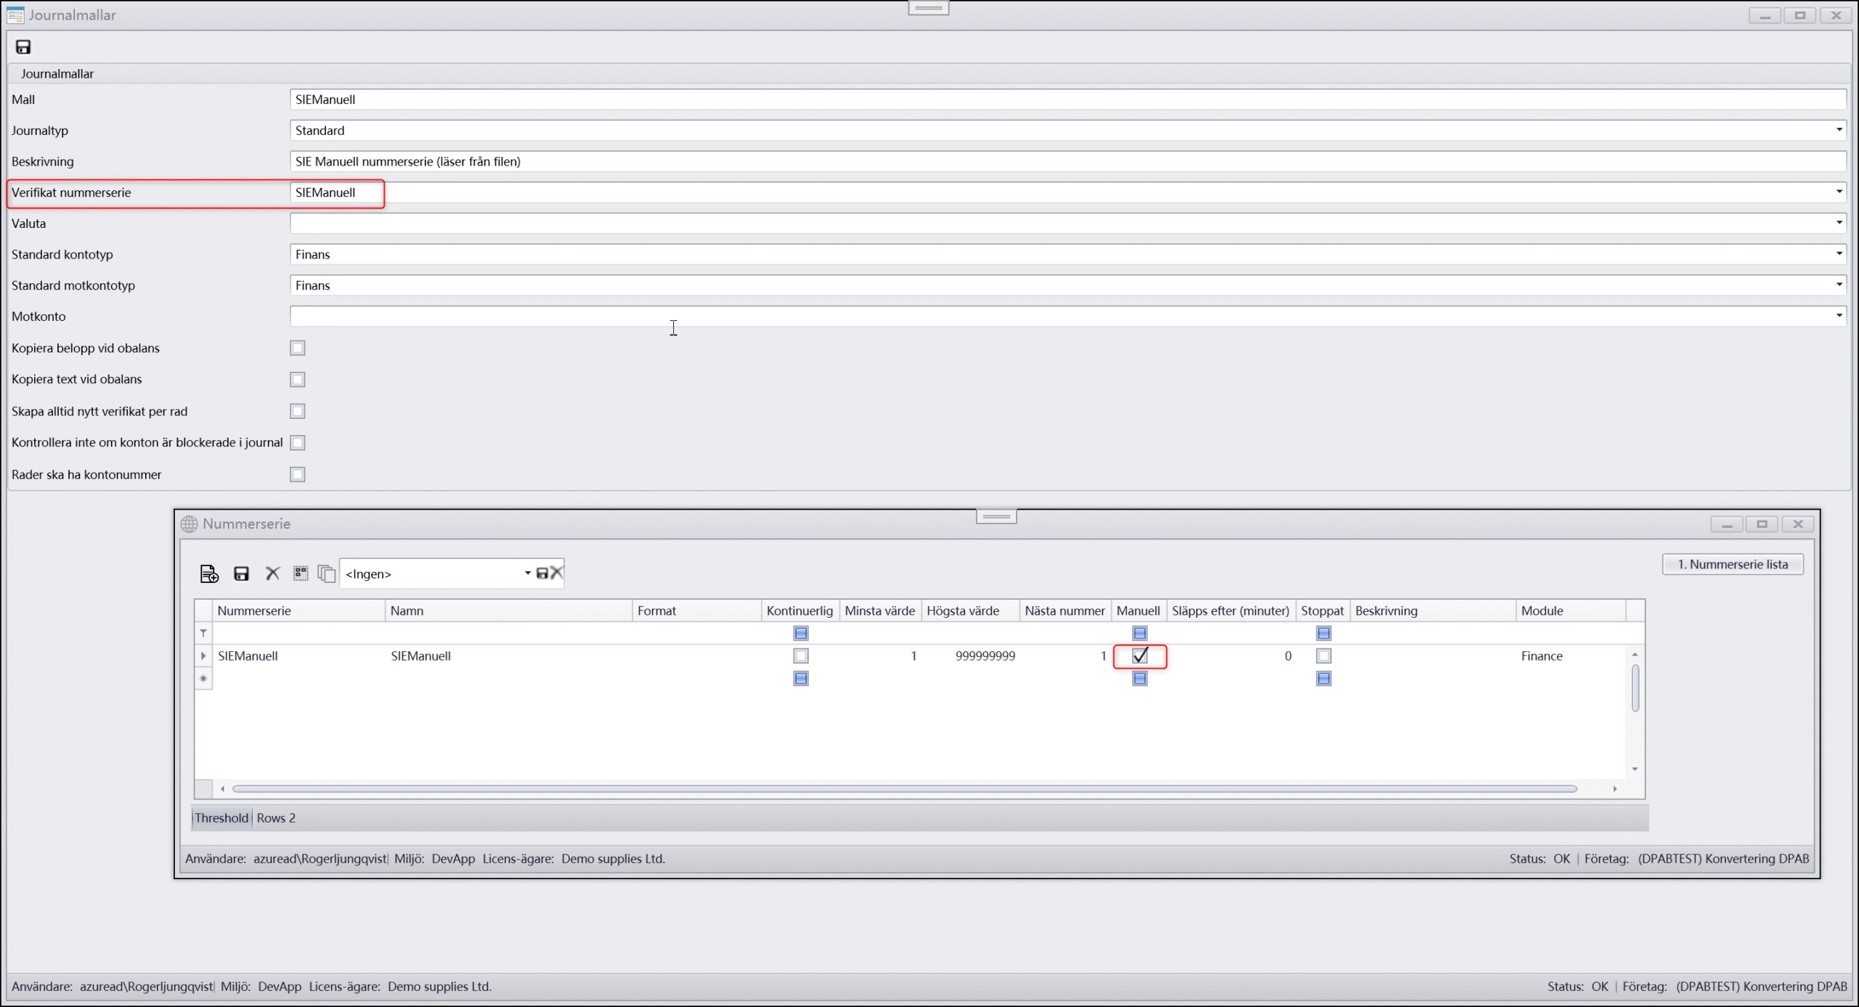
Task: Tick Stoppat checkbox on SIEManuell row
Action: [1323, 656]
